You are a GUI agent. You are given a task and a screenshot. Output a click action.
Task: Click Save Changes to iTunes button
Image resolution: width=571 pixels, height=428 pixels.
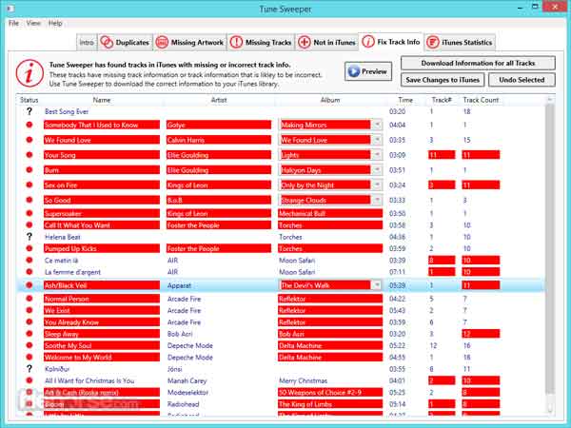tap(443, 80)
